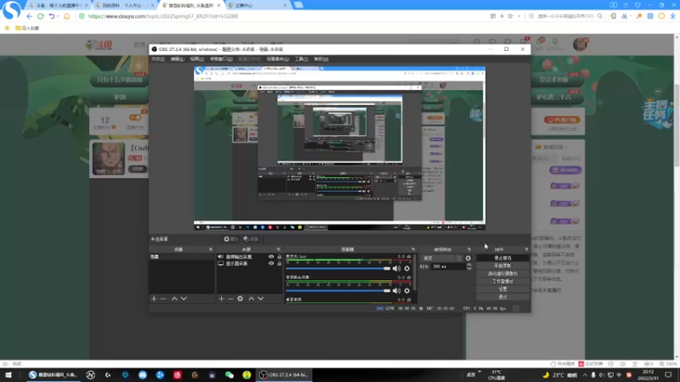Remove selected scene with the minus icon
The image size is (680, 382).
pyautogui.click(x=163, y=299)
